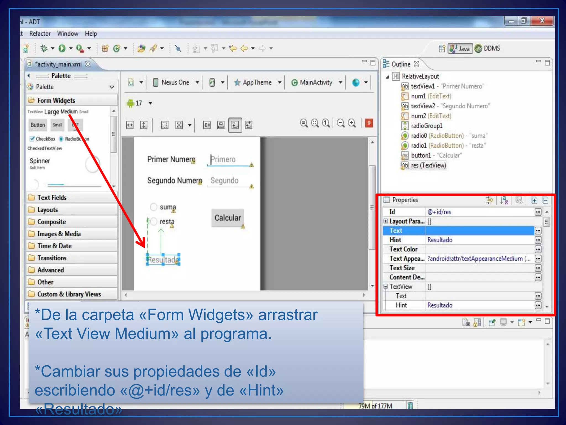Viewport: 566px width, 425px height.
Task: Click the zoom in magnifier icon
Action: click(352, 123)
